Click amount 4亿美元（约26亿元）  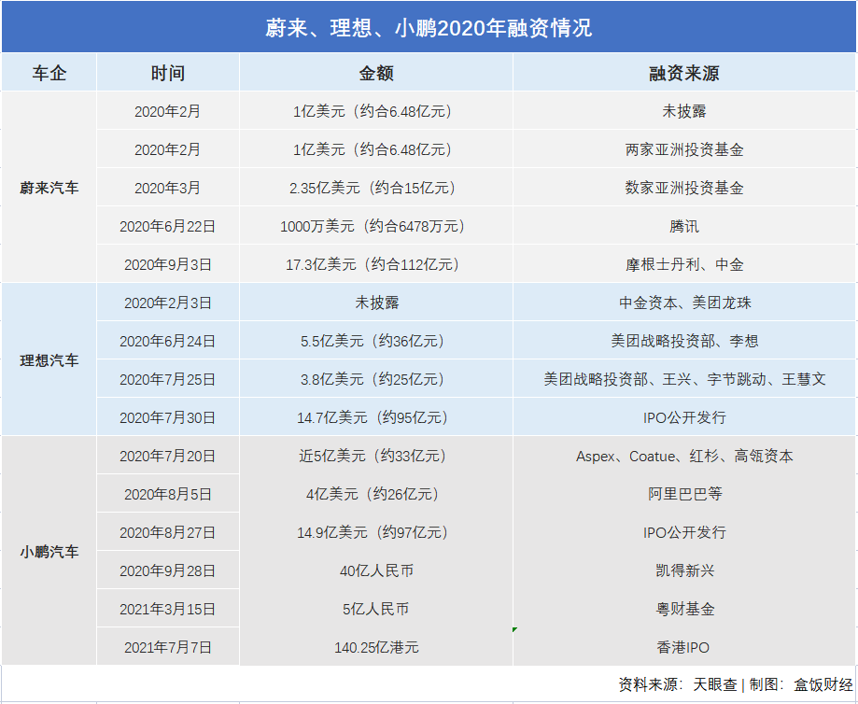(376, 494)
